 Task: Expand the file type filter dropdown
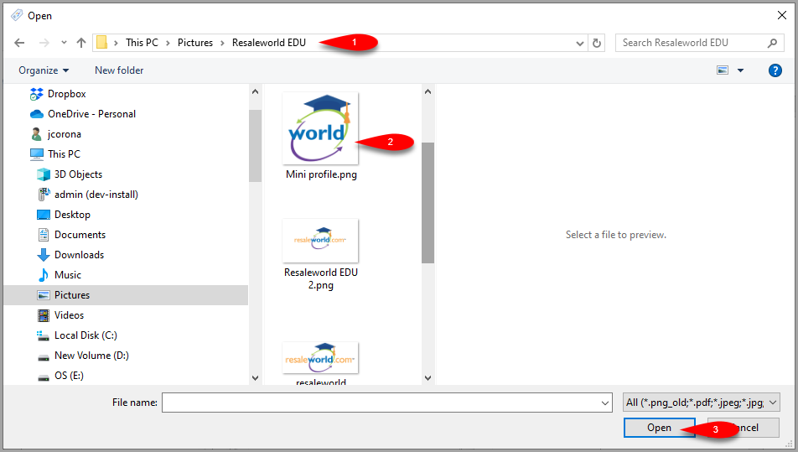click(702, 403)
